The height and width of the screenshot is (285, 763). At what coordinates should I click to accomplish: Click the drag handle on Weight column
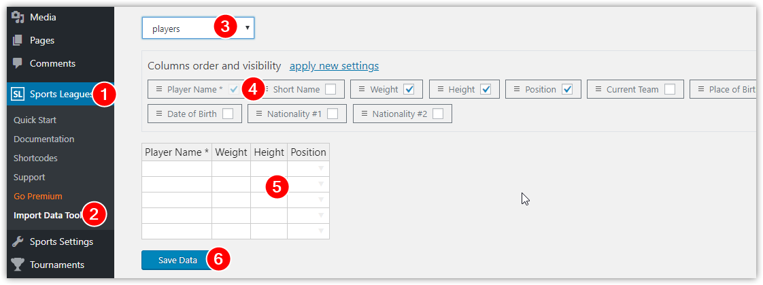coord(362,90)
